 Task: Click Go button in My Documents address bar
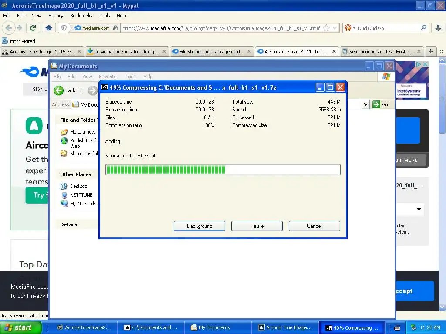coord(380,104)
